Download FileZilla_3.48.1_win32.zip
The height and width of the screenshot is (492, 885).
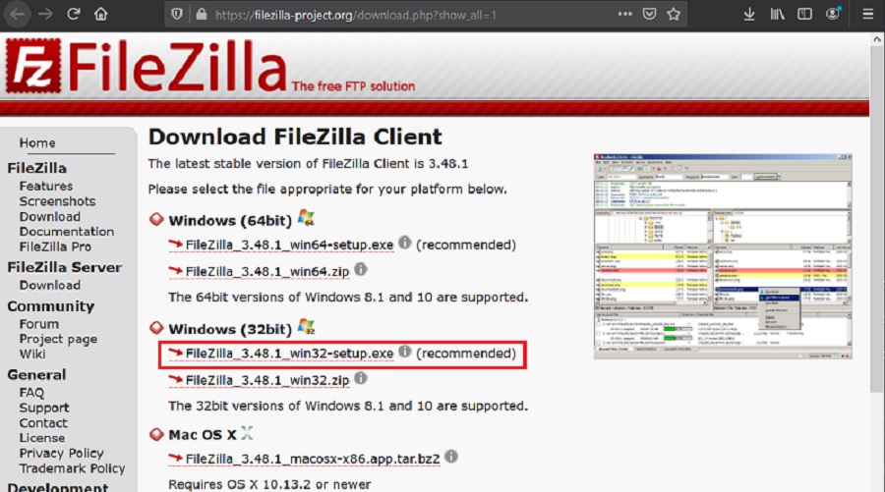point(266,380)
